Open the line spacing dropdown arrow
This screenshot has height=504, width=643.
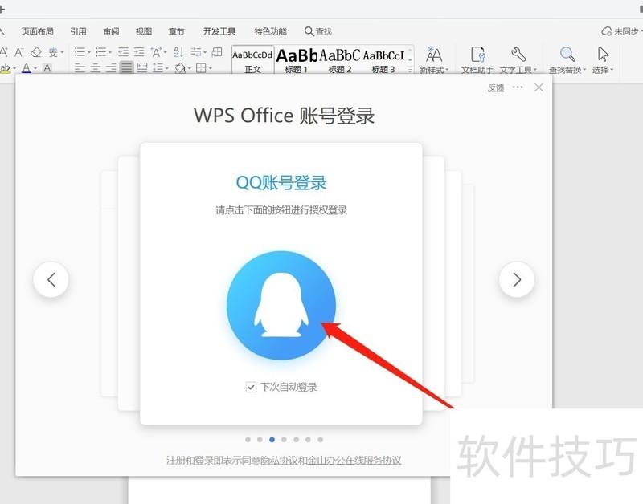[167, 68]
